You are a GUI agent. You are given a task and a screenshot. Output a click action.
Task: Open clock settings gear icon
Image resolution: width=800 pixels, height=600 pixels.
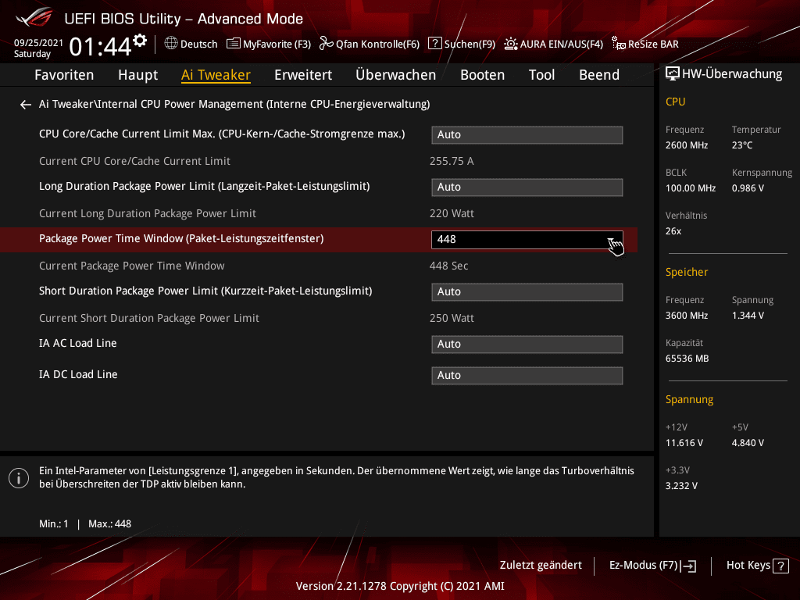[140, 41]
